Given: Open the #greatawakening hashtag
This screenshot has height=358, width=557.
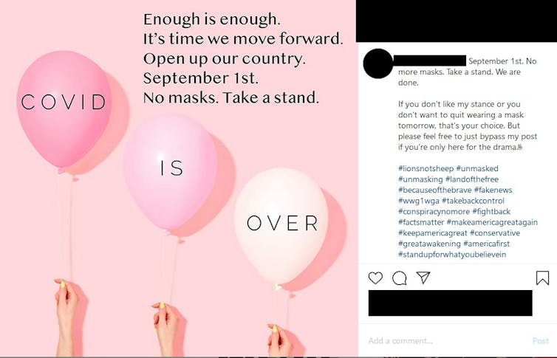Looking at the screenshot, I should 429,244.
